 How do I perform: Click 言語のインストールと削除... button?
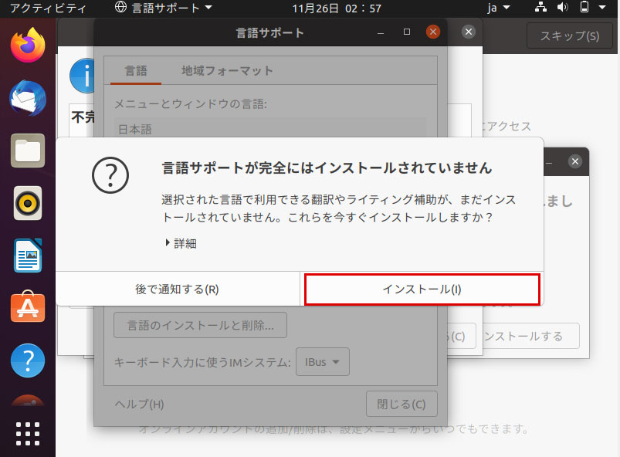[200, 325]
